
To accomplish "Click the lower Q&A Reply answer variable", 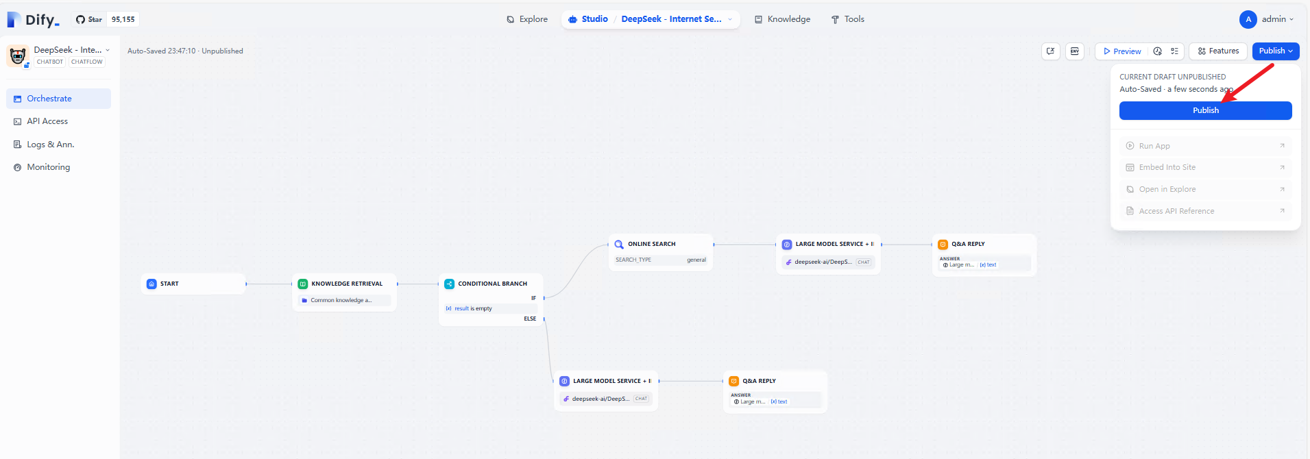I will 760,401.
